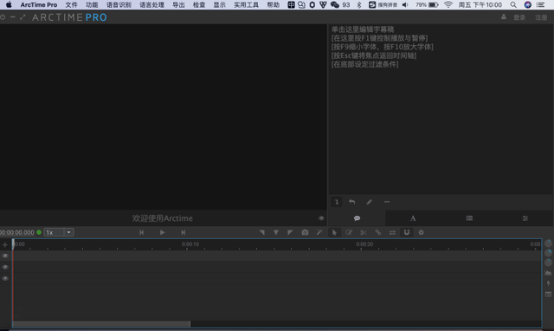Toggle the magnet snapping tool
Viewport: 554px width, 331px height.
407,232
